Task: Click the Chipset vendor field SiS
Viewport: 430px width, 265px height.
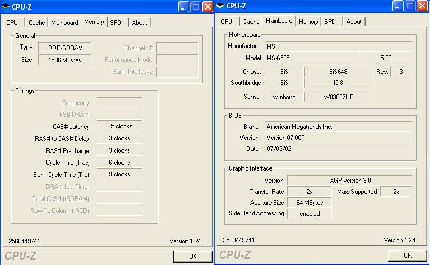Action: (284, 71)
